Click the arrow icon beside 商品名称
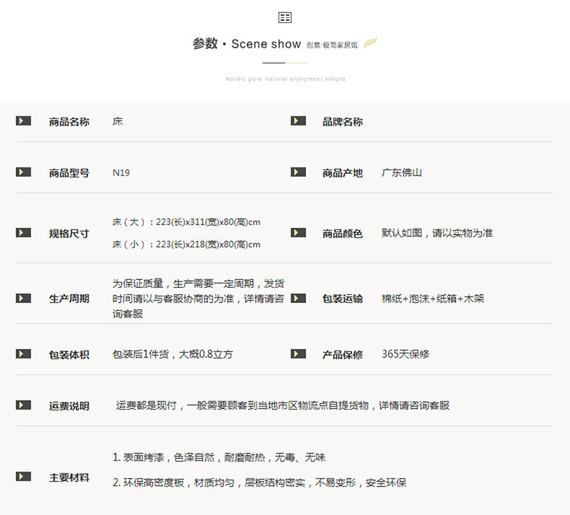 pos(23,120)
